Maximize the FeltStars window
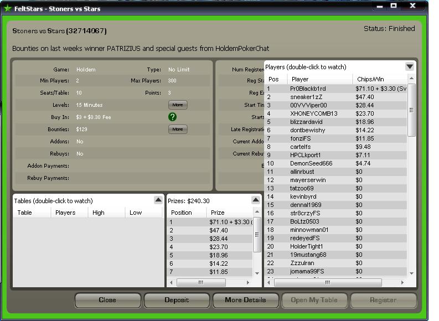This screenshot has height=321, width=439. 394,6
